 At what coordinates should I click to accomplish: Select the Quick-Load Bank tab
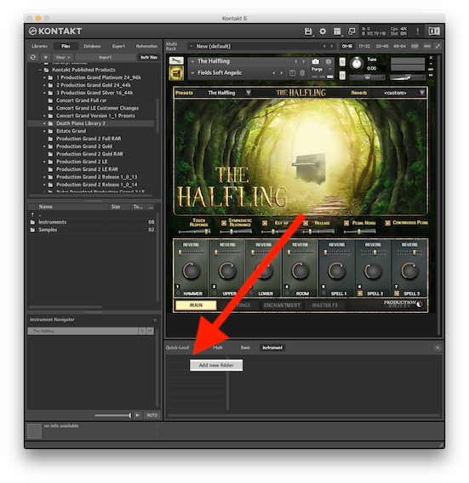click(x=245, y=348)
